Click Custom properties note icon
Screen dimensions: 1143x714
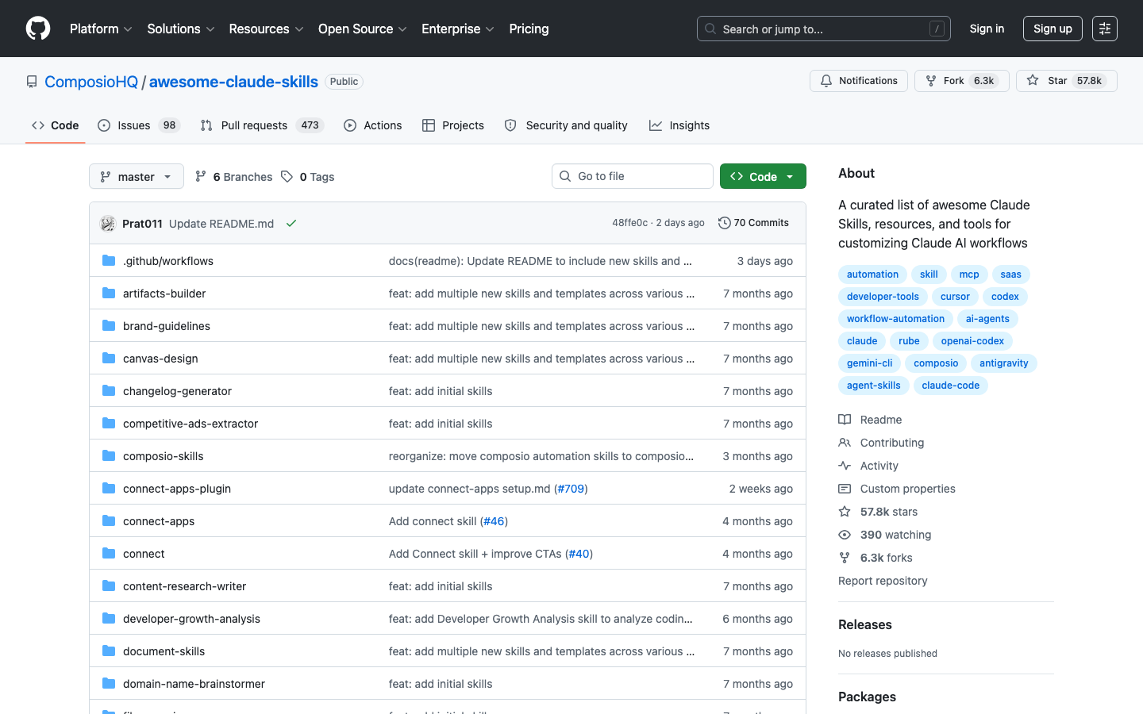point(845,489)
